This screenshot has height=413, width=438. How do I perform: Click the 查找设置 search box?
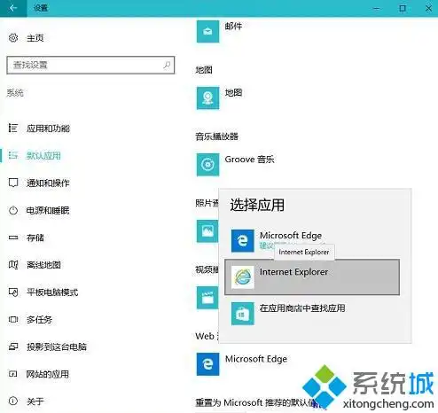pos(90,65)
